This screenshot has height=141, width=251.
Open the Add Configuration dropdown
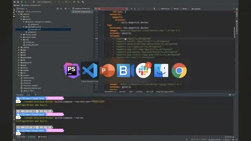(44, 2)
